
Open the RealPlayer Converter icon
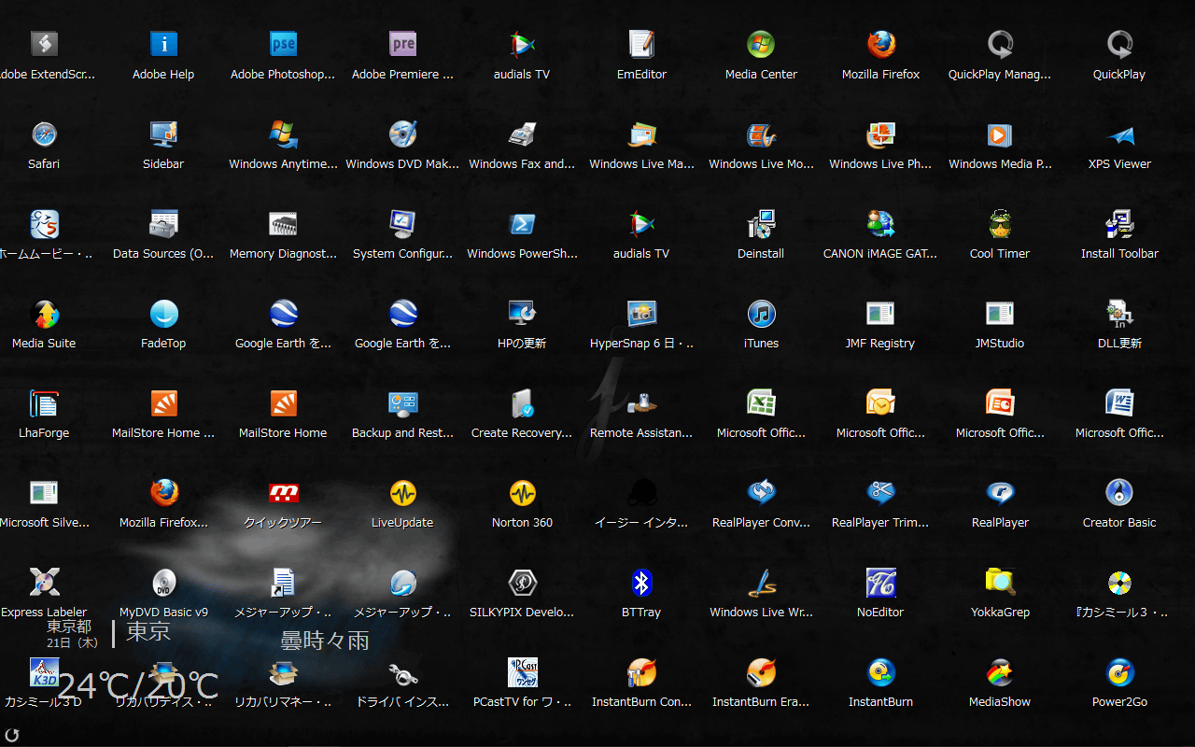click(x=761, y=492)
